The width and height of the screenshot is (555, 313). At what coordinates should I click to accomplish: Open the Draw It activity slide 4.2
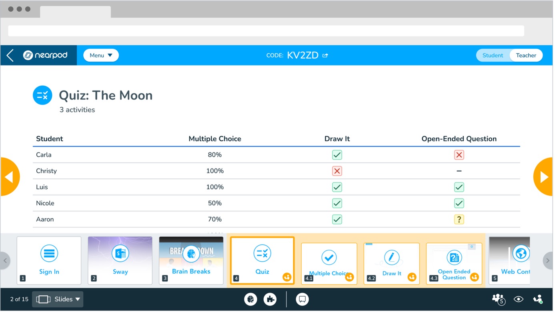(393, 265)
